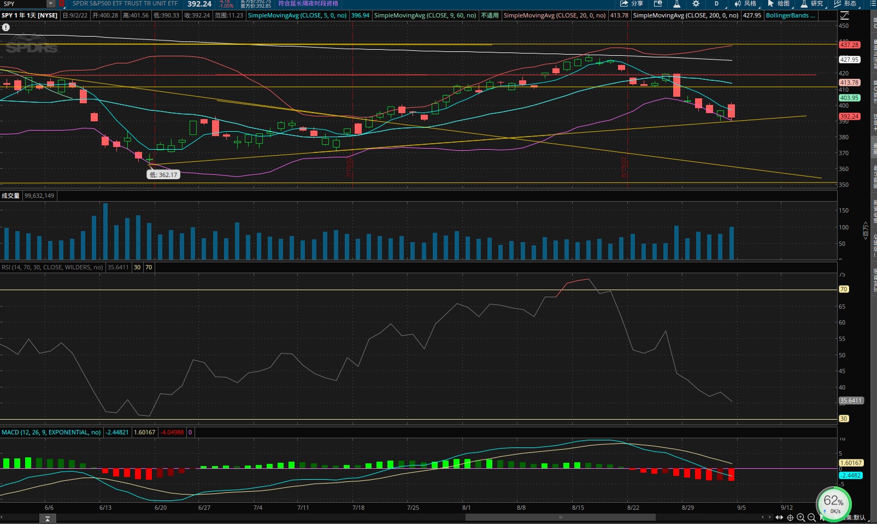Click the BollingerBands study label

click(x=790, y=15)
